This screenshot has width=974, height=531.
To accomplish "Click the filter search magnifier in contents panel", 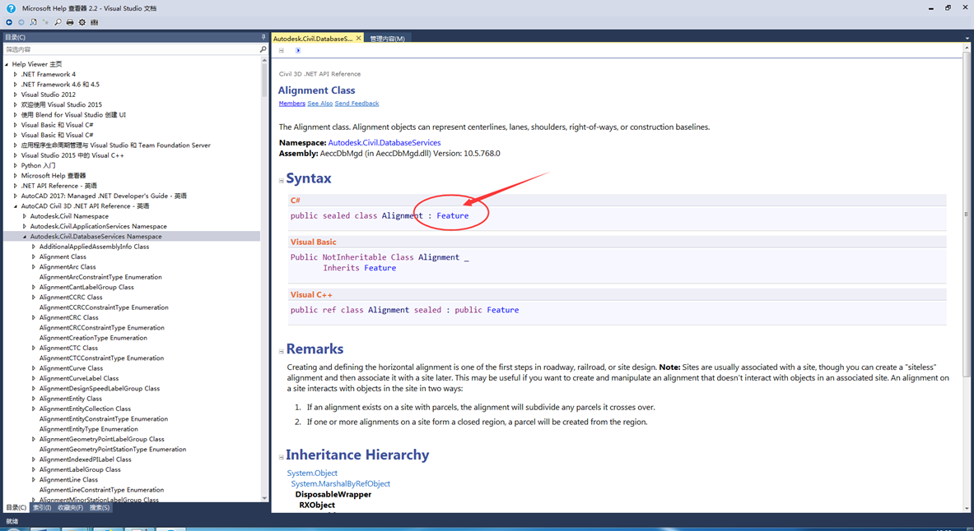I will [x=263, y=49].
